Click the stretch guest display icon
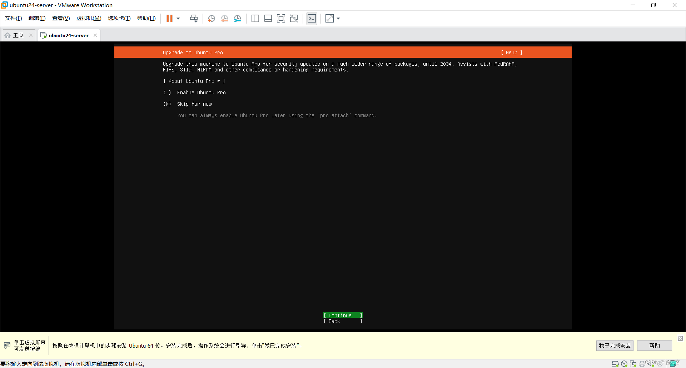 (329, 19)
